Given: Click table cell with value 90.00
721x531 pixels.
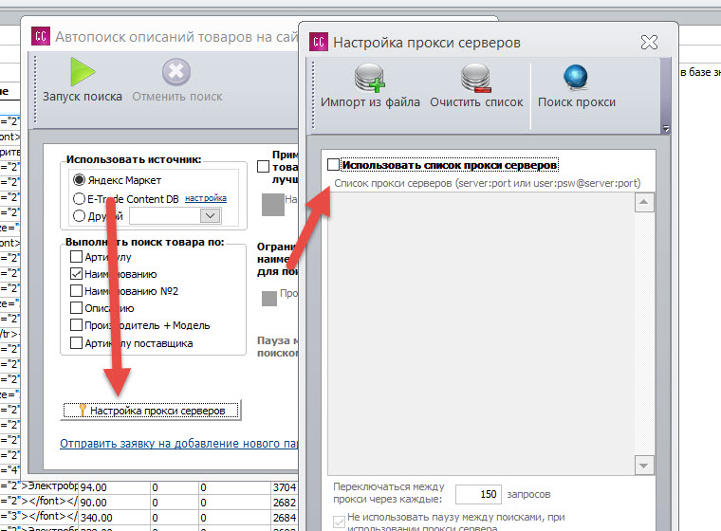Looking at the screenshot, I should click(115, 503).
